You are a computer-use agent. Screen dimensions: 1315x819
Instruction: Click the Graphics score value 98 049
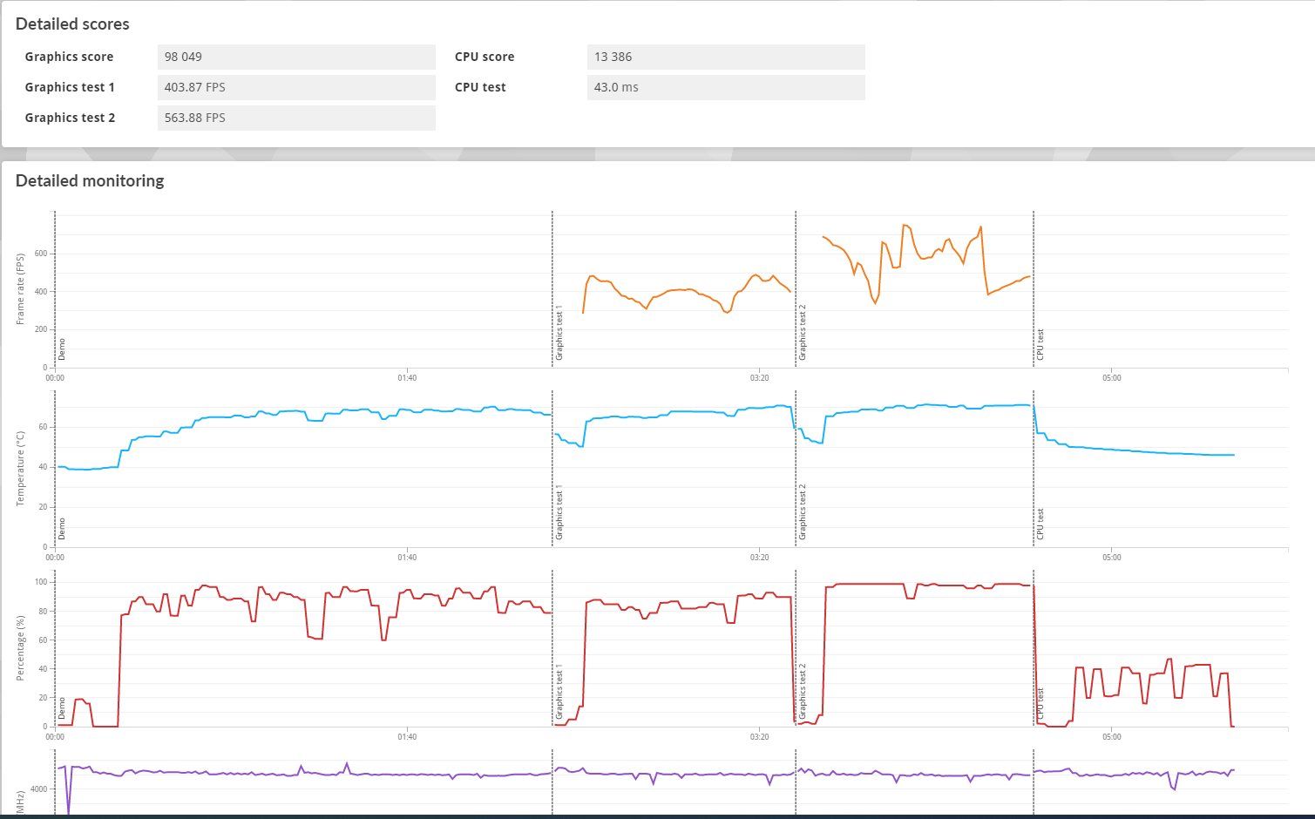pyautogui.click(x=296, y=57)
